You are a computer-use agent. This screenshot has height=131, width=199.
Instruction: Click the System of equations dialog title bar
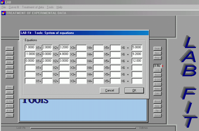[x=84, y=33]
